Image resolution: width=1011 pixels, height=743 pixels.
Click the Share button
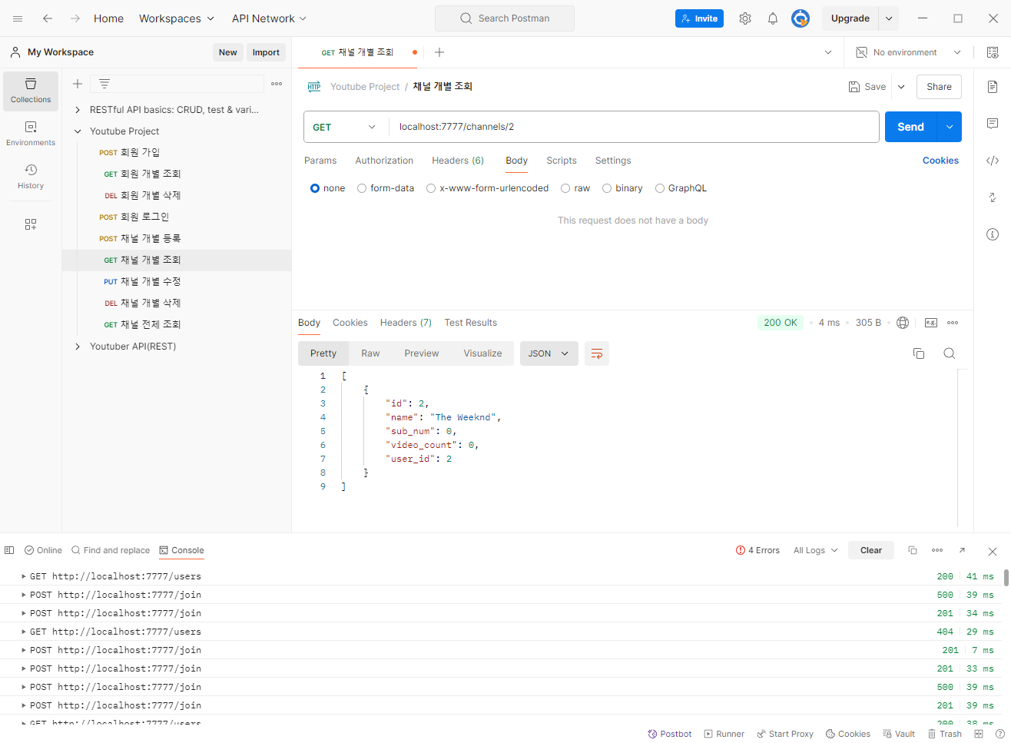point(939,87)
